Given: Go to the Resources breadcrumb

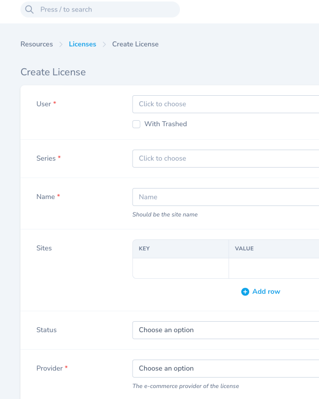Looking at the screenshot, I should 36,44.
